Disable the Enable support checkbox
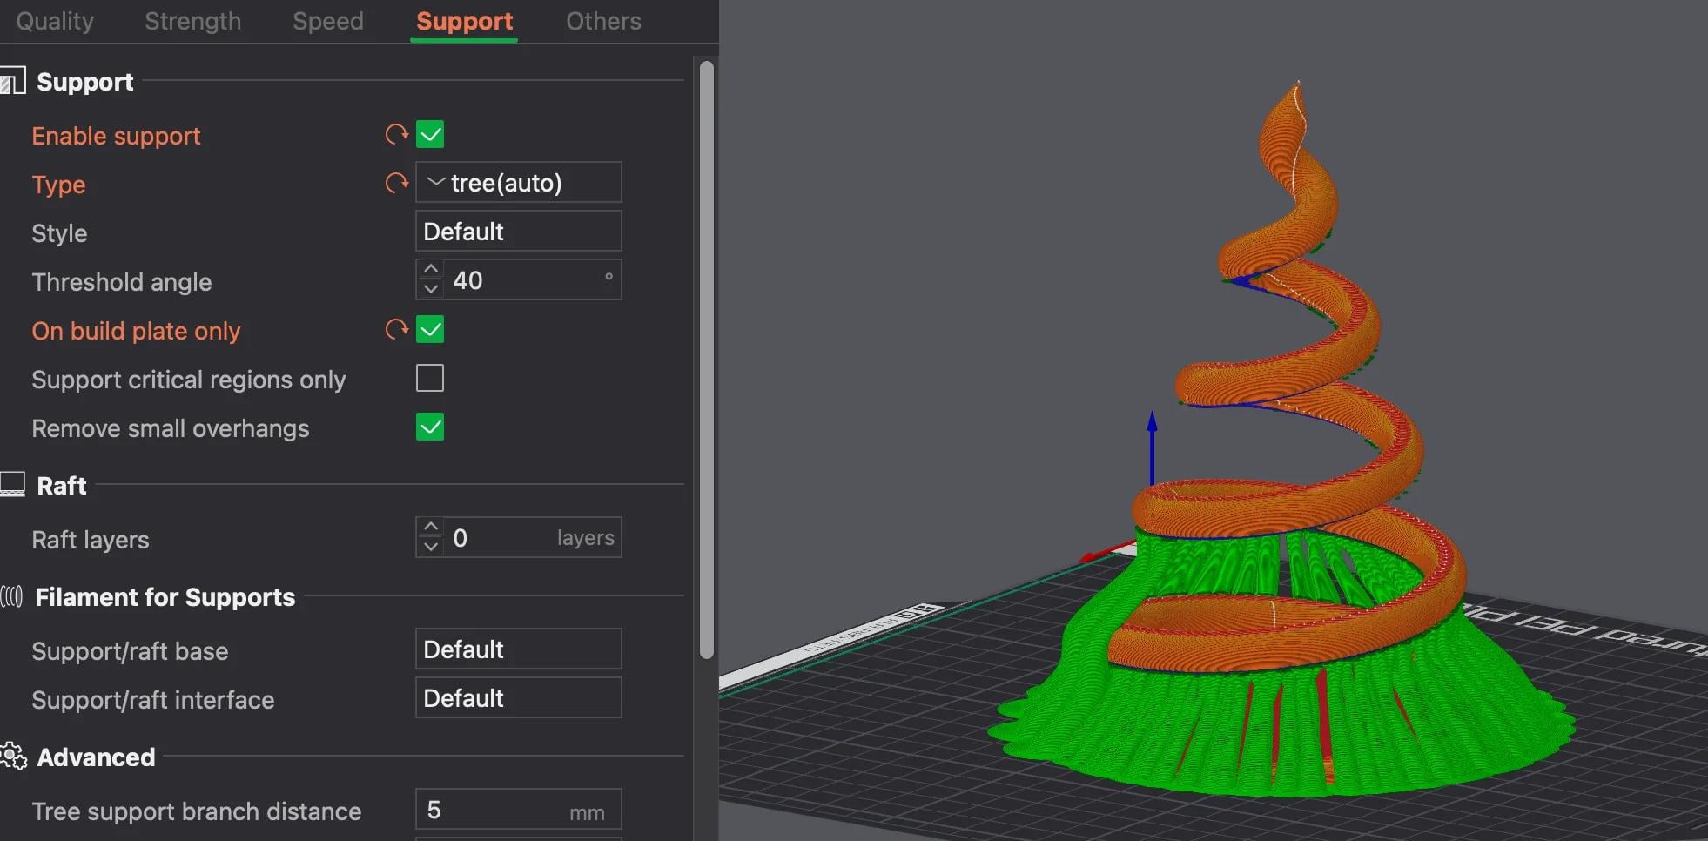Screen dimensions: 1708x841 point(430,135)
